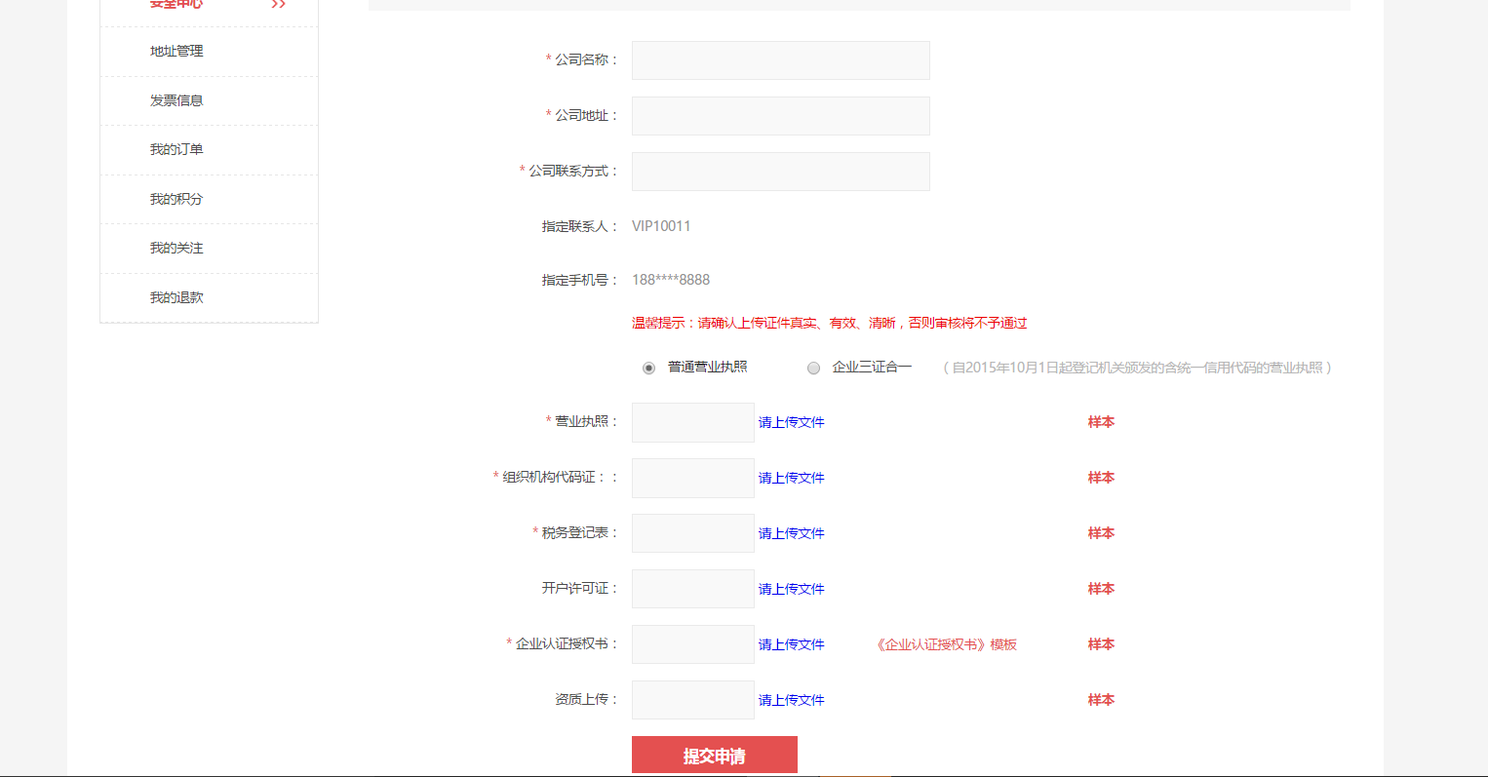Click the 组织机构代码证 upload preview box
The width and height of the screenshot is (1488, 777).
tap(693, 478)
